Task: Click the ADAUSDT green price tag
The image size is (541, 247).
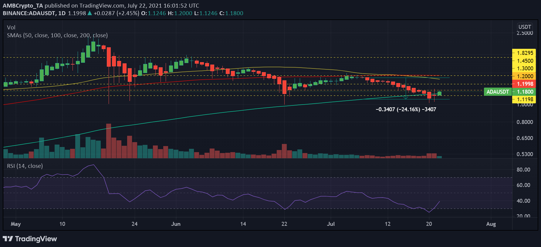Action: coord(498,92)
